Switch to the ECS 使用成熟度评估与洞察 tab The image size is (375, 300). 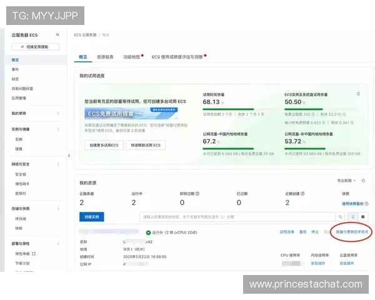point(177,57)
